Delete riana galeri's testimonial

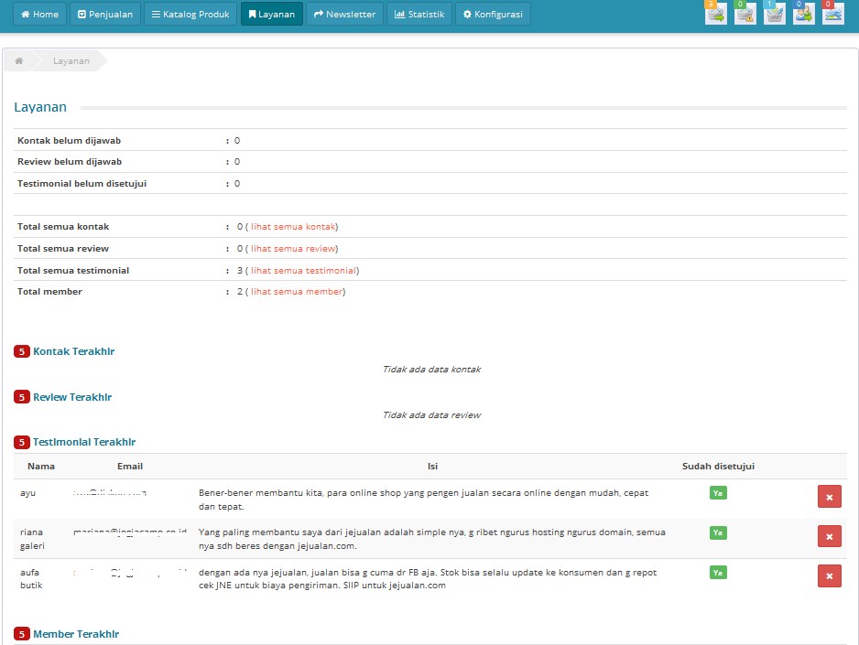click(x=829, y=536)
